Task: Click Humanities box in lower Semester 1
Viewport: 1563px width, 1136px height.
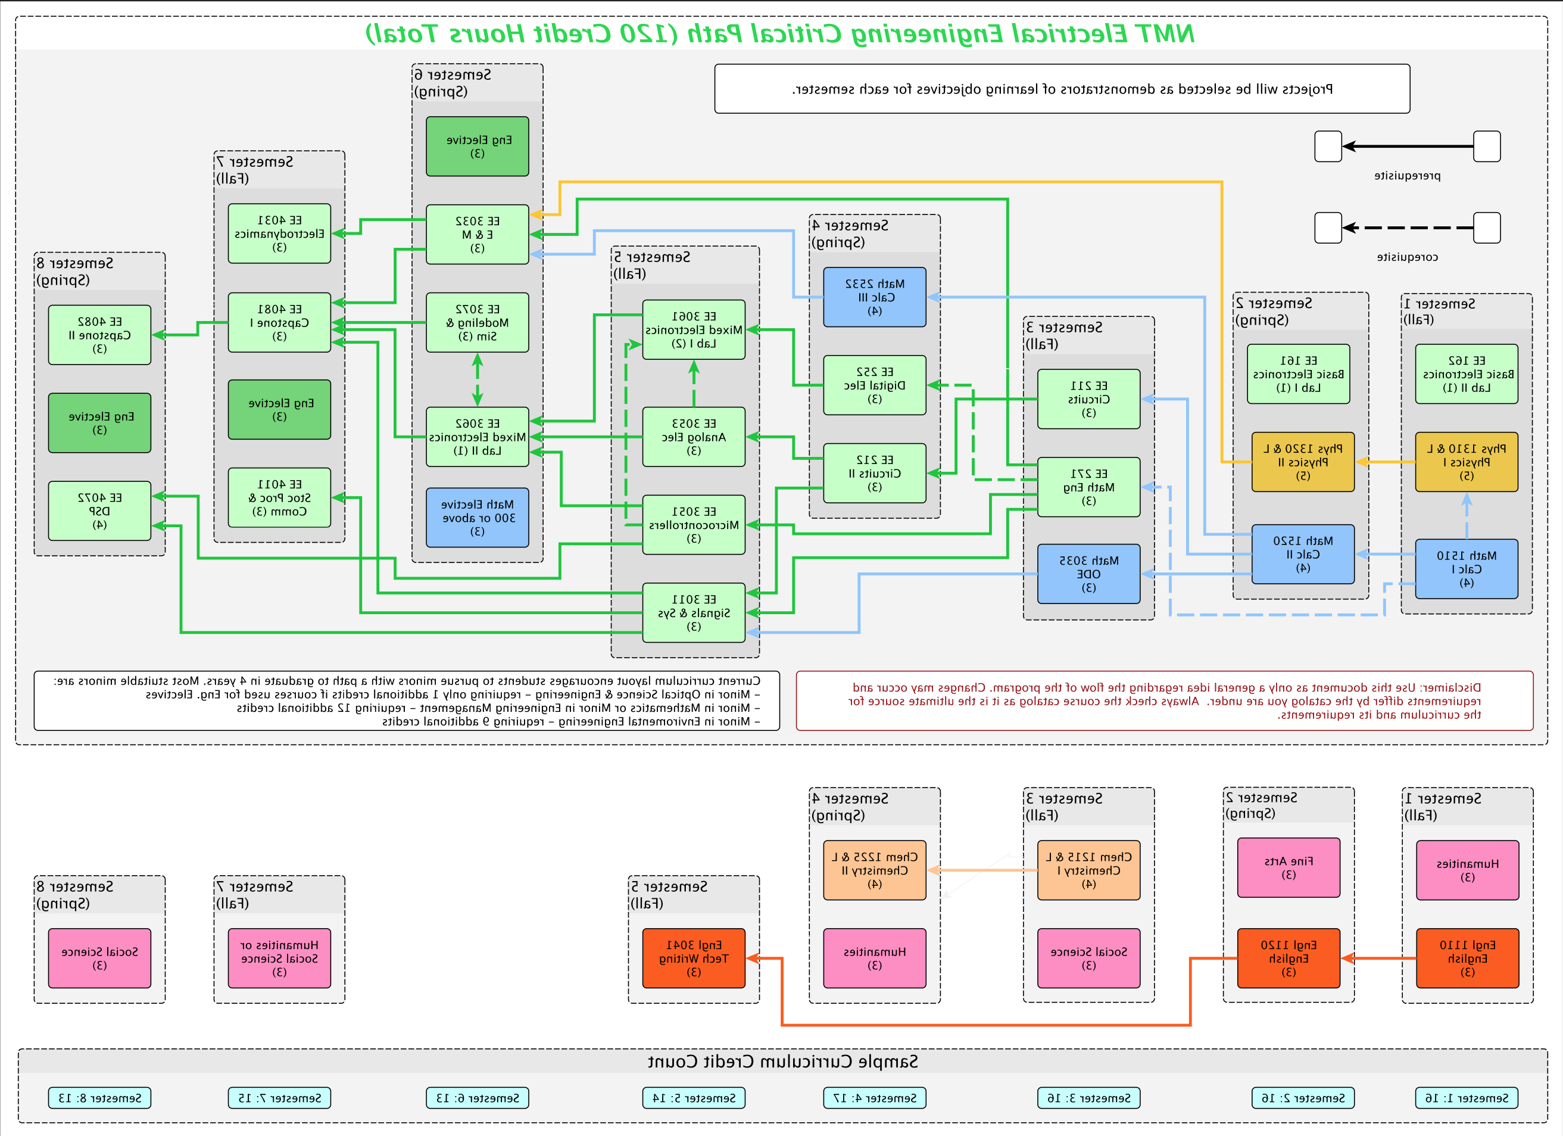Action: tap(1468, 870)
